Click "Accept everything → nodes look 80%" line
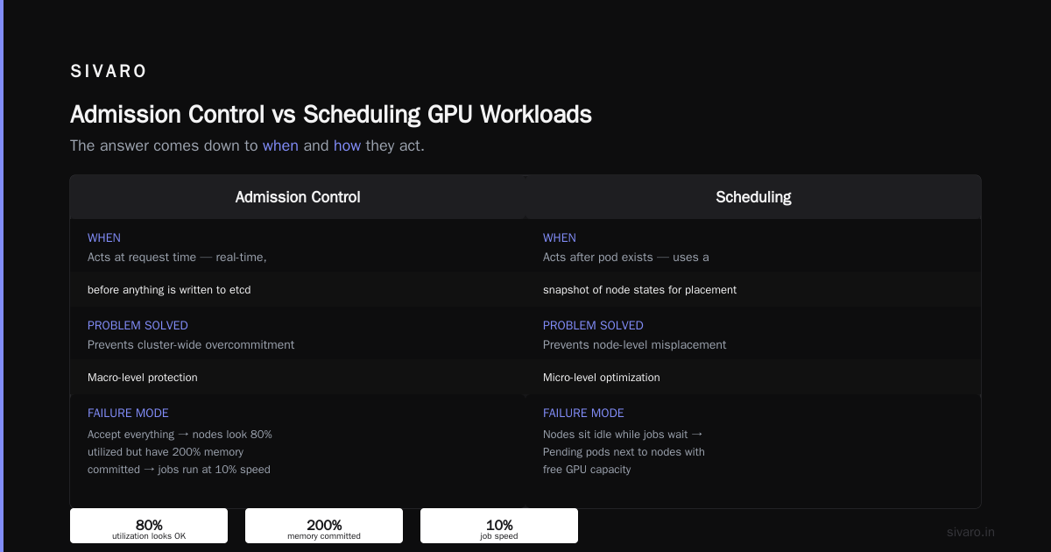This screenshot has width=1051, height=552. point(180,435)
